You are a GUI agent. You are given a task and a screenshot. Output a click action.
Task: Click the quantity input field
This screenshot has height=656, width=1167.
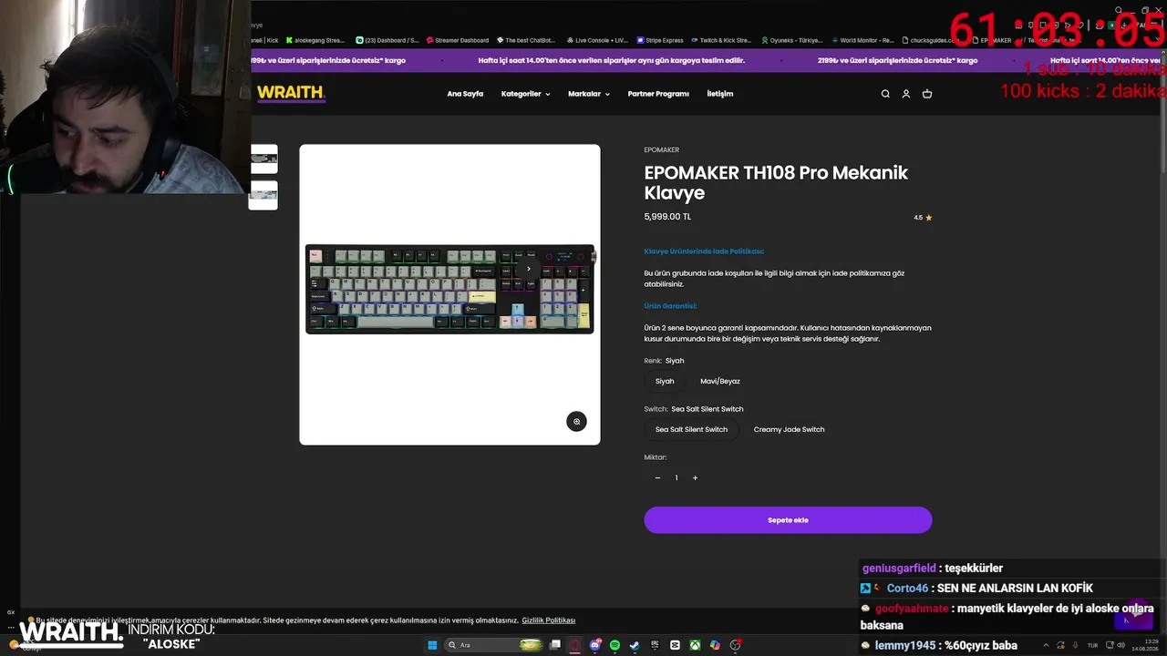[676, 477]
